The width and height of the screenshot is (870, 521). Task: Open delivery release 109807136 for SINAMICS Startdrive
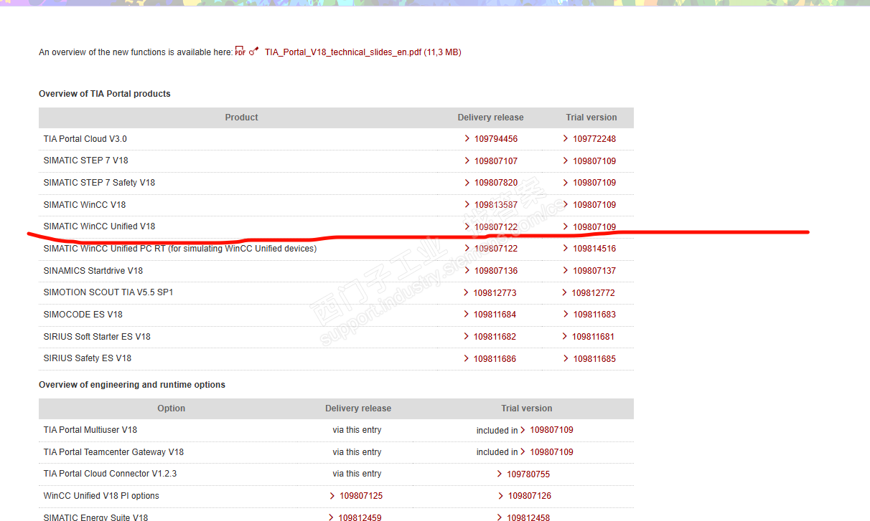pyautogui.click(x=495, y=271)
